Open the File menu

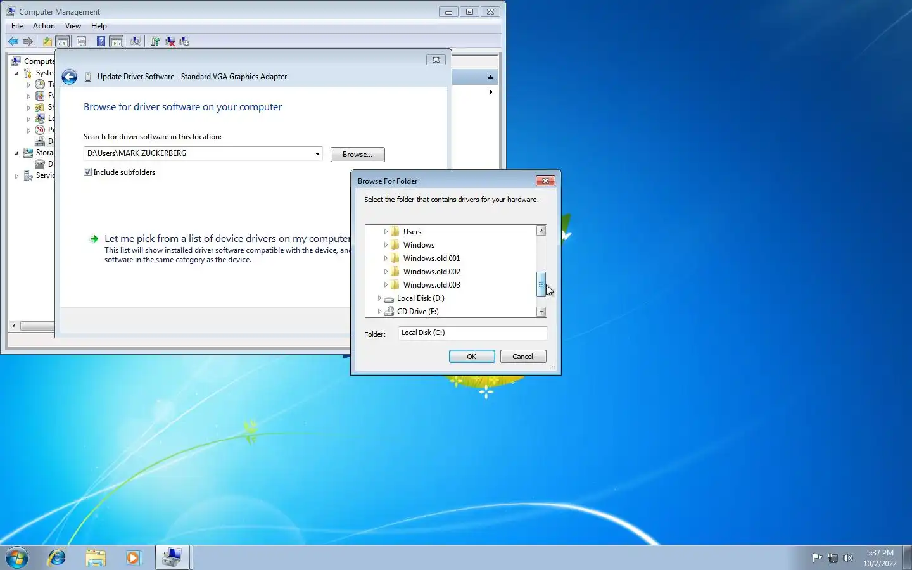17,26
